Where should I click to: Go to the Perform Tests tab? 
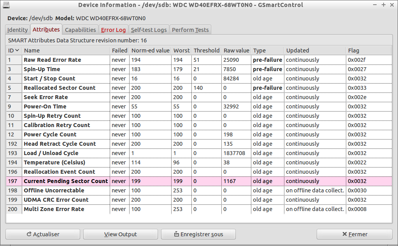pyautogui.click(x=190, y=30)
